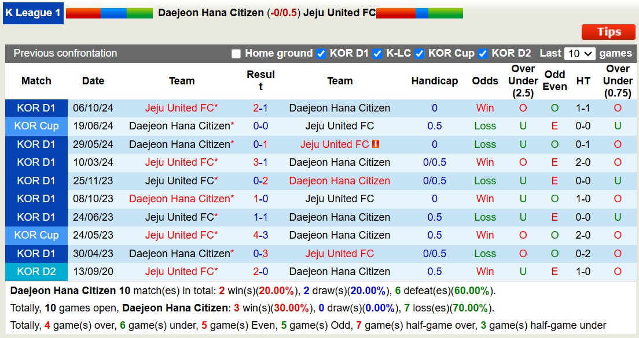Click the orange indicator icon beside Jeju United FC
Viewport: 639px width, 338px height.
tap(376, 144)
